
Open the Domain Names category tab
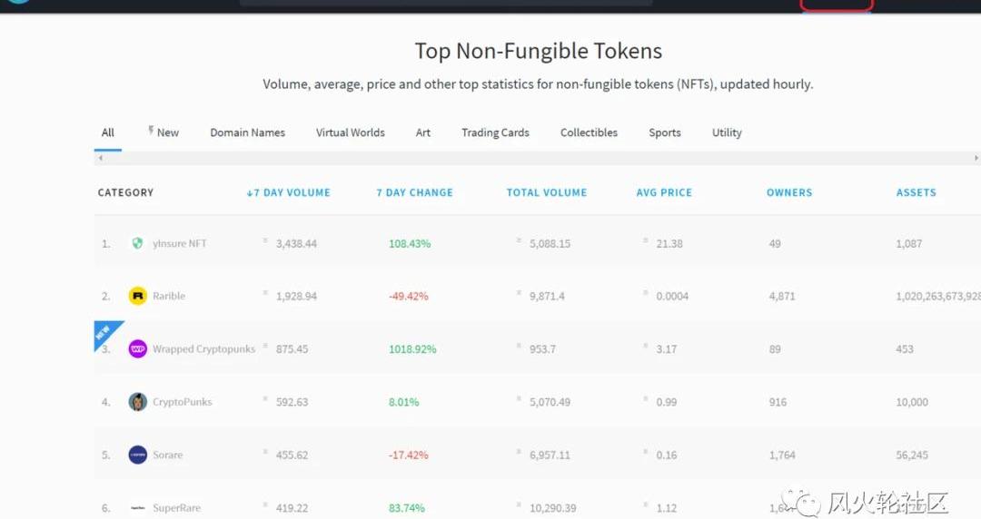tap(248, 132)
